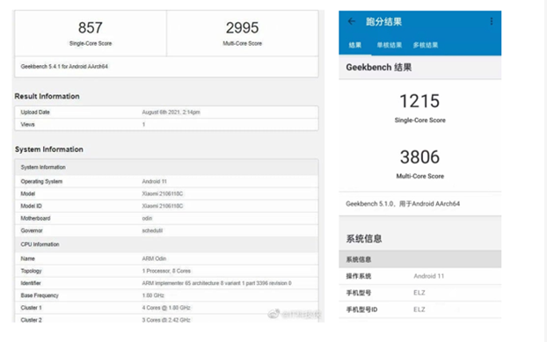Image resolution: width=547 pixels, height=342 pixels.
Task: Open the three-dot overflow menu
Action: pos(492,22)
